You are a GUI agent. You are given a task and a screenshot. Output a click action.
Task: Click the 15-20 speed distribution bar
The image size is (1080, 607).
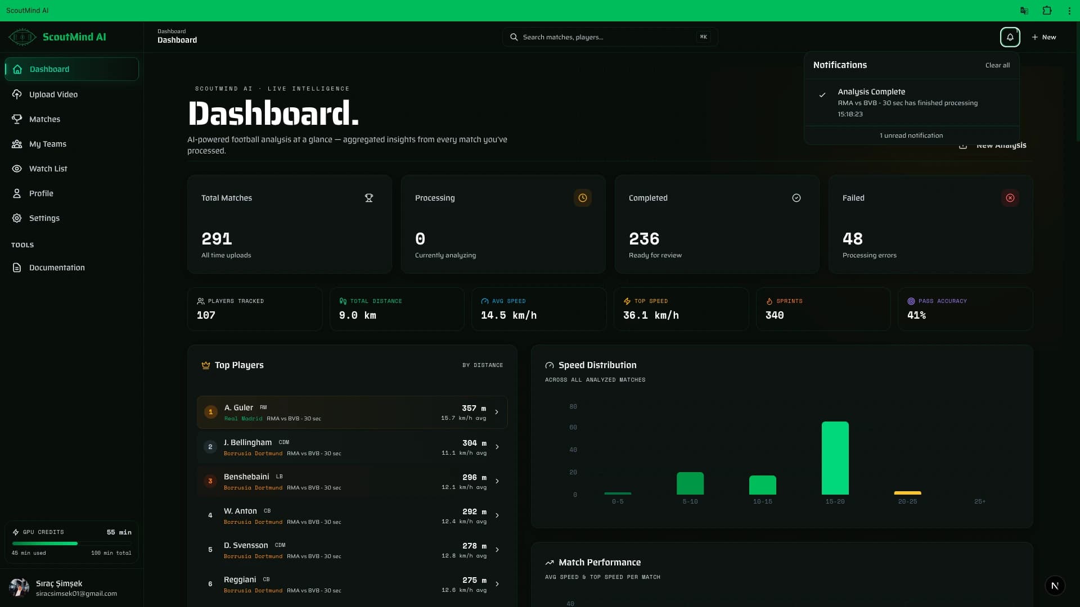(835, 458)
